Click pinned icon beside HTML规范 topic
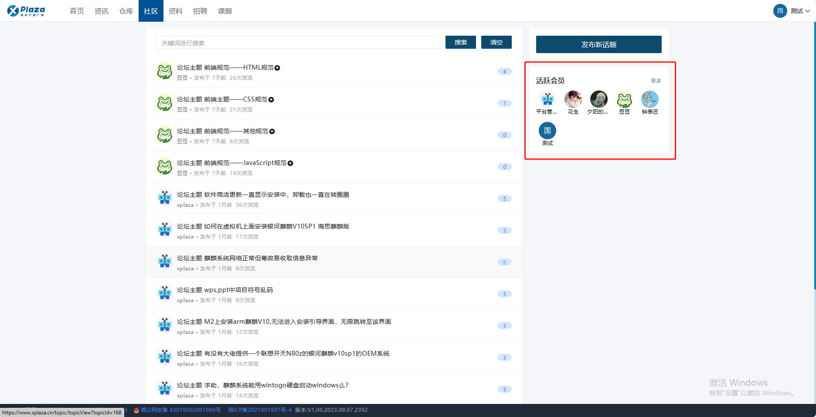The width and height of the screenshot is (816, 417). point(277,68)
